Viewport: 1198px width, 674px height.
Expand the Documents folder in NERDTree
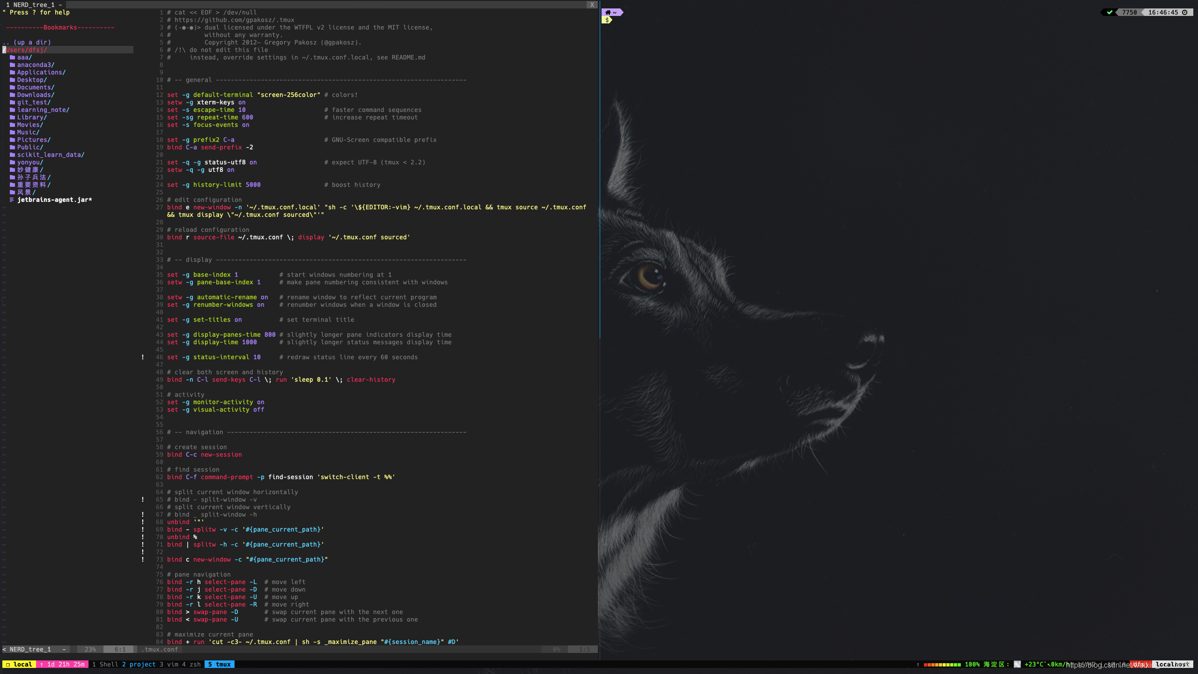point(36,88)
